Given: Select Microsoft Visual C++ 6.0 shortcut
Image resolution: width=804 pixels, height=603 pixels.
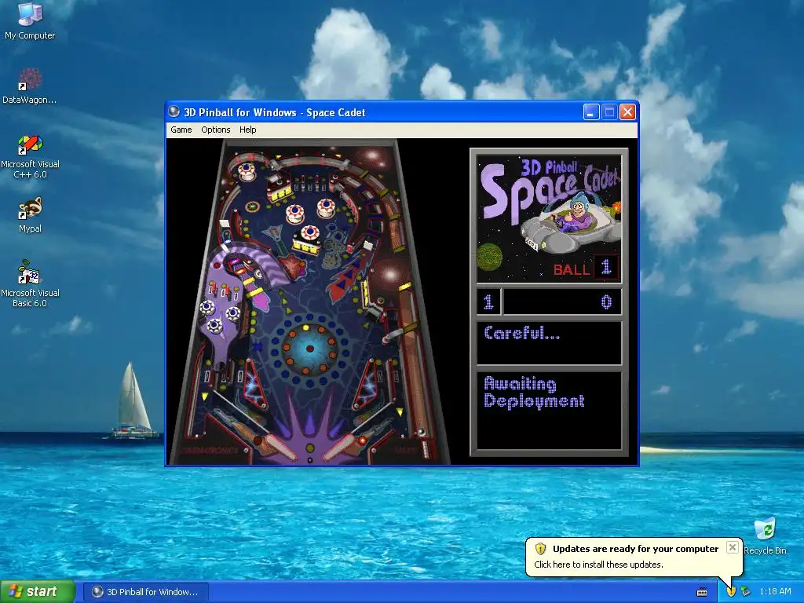Looking at the screenshot, I should click(30, 156).
